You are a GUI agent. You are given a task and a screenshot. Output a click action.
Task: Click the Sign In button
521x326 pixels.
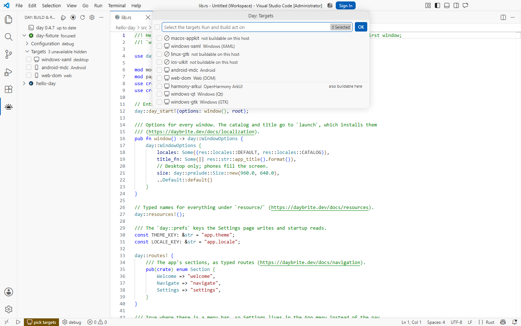[x=346, y=5]
